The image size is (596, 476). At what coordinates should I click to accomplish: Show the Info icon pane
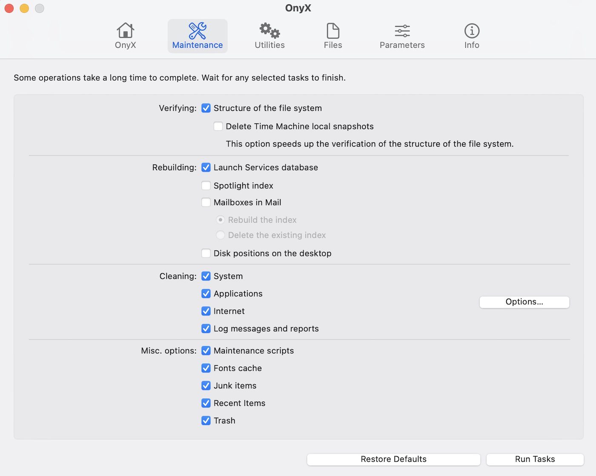point(472,31)
